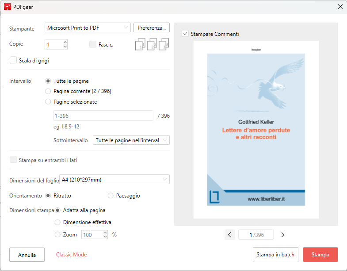The width and height of the screenshot is (347, 271).
Task: Switch to Classic Mode link
Action: tap(71, 255)
